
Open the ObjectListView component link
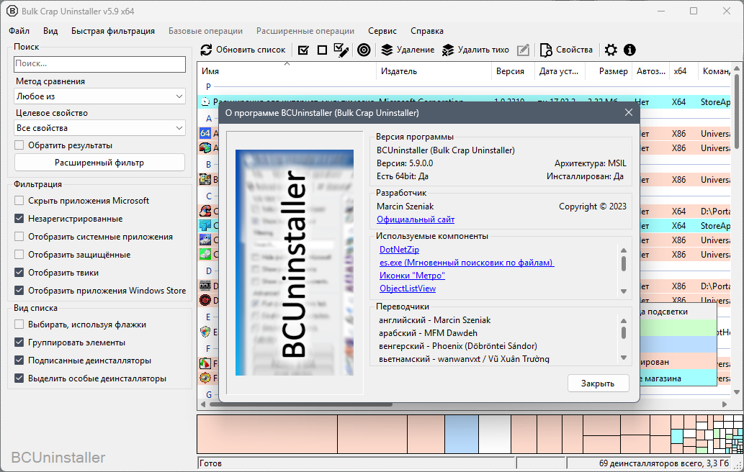point(408,288)
